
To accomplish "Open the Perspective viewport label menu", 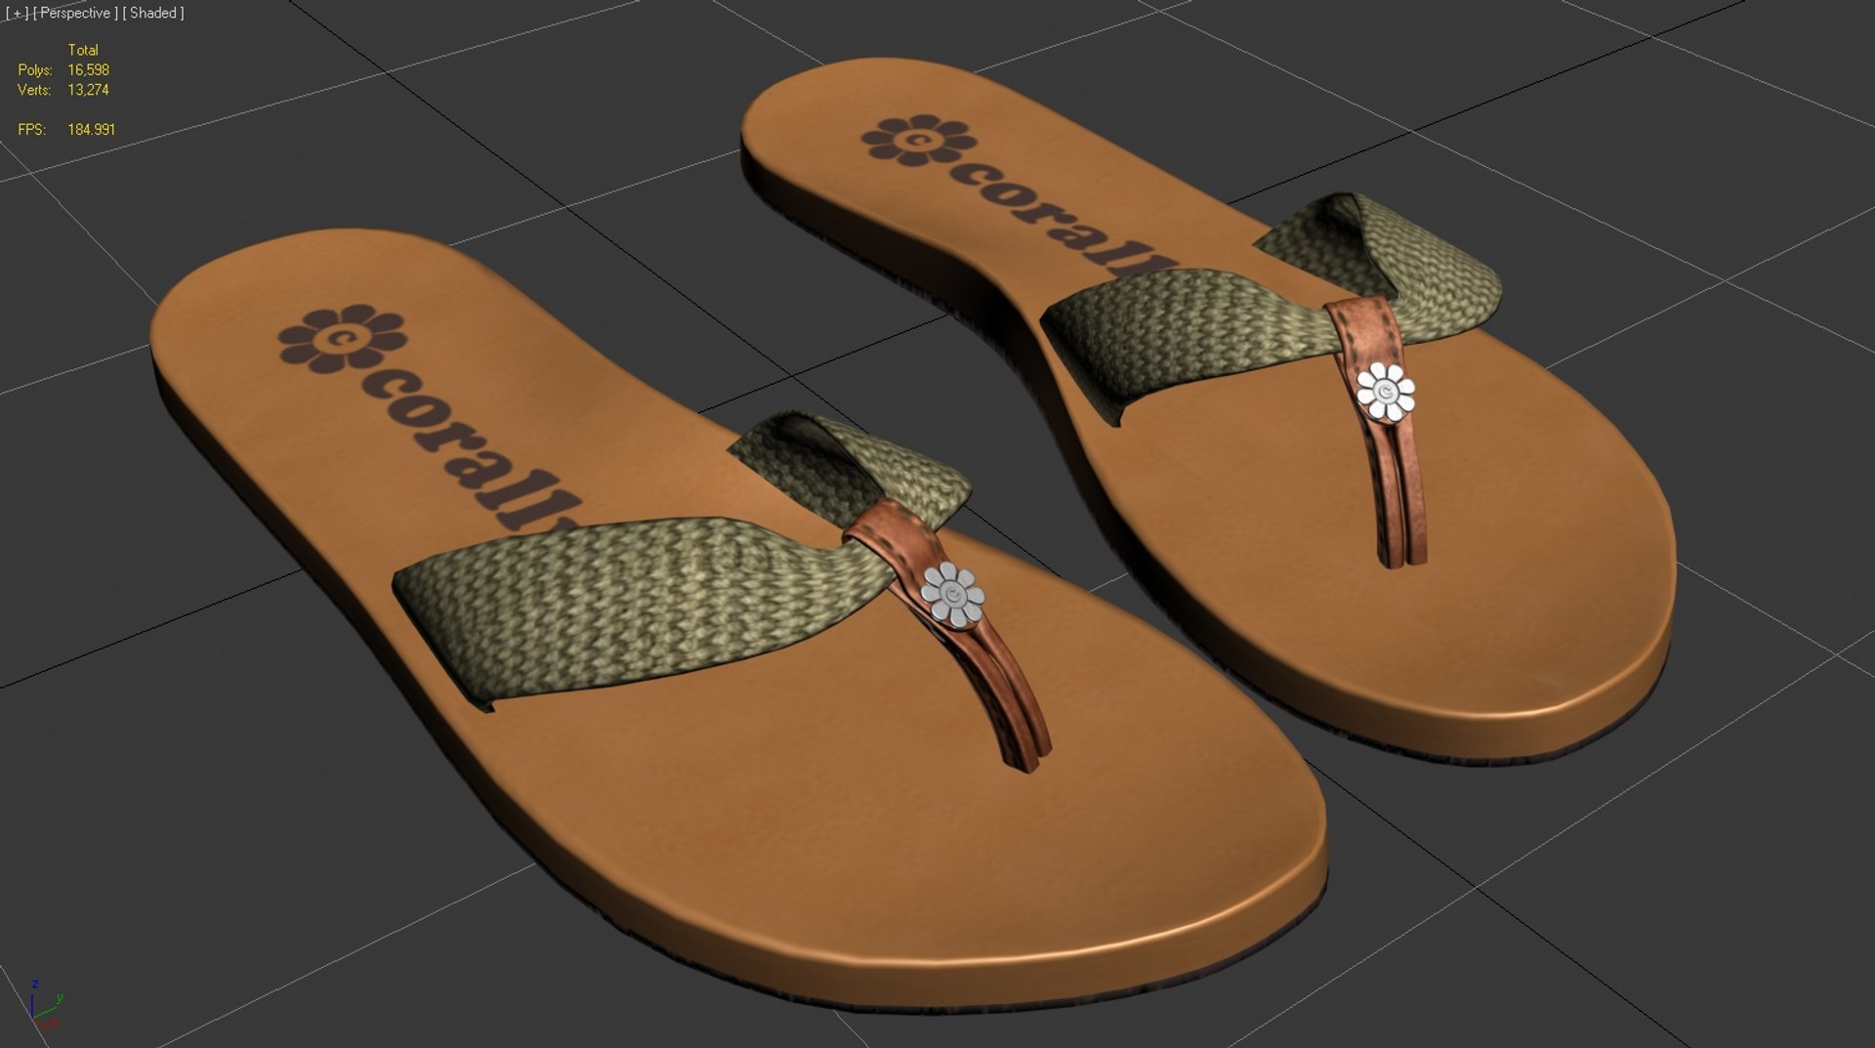I will point(75,14).
